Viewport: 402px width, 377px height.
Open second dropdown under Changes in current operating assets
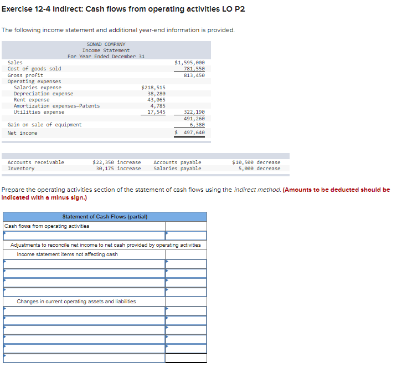tap(84, 320)
